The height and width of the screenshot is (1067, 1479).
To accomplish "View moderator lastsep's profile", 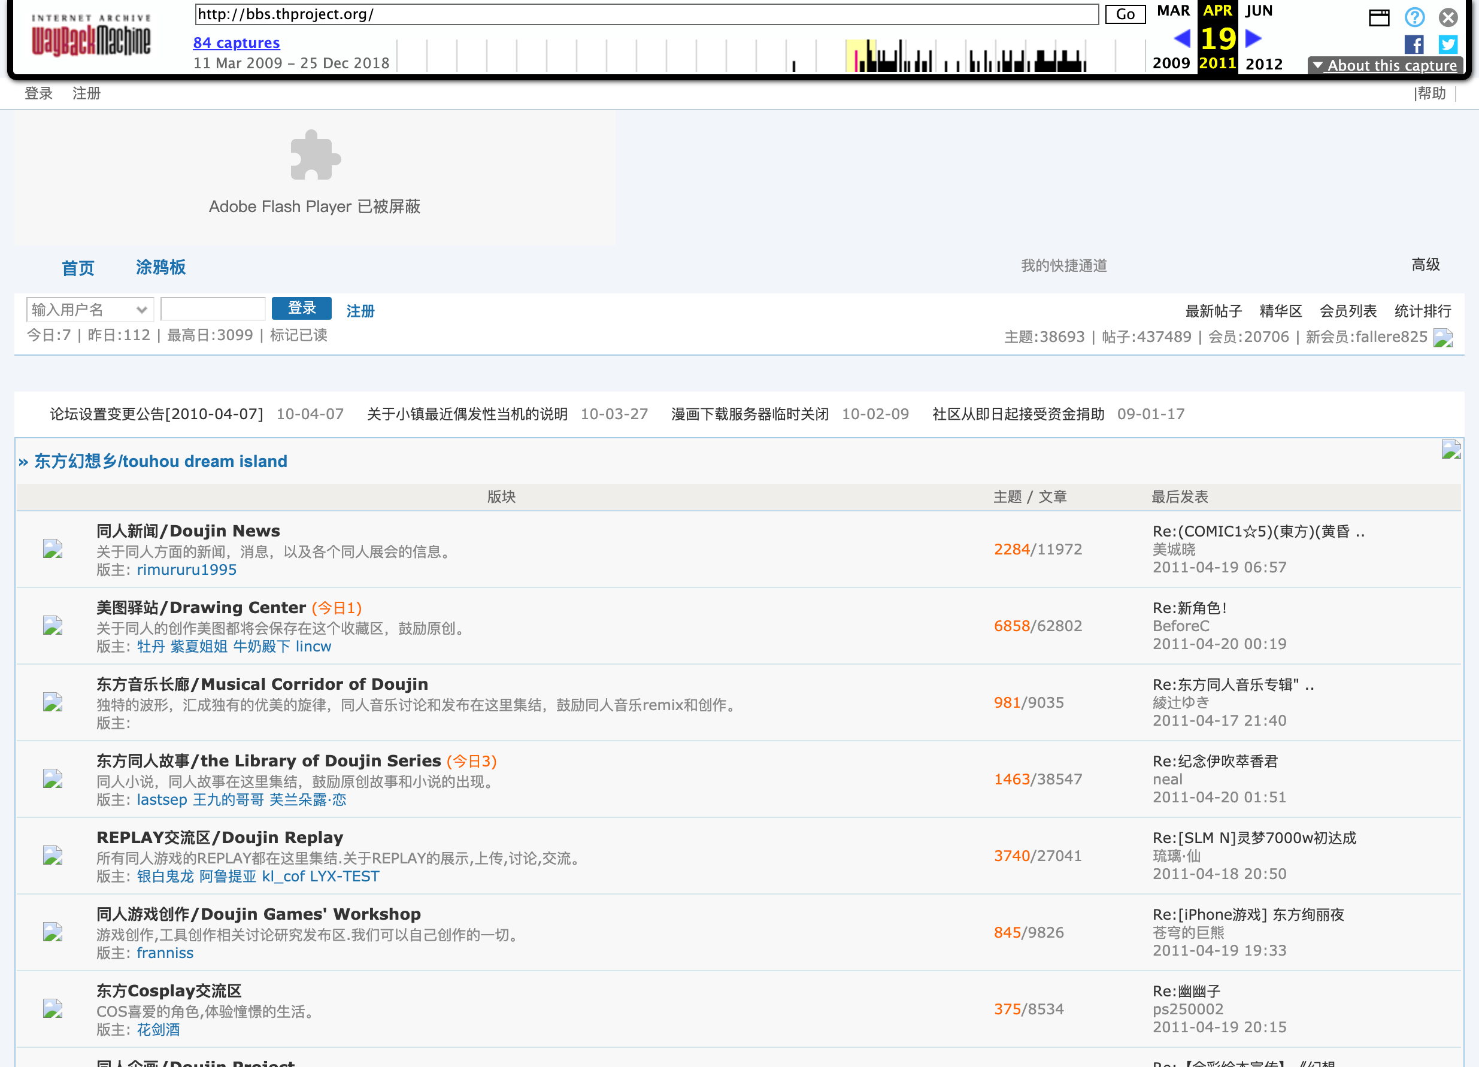I will pos(162,799).
